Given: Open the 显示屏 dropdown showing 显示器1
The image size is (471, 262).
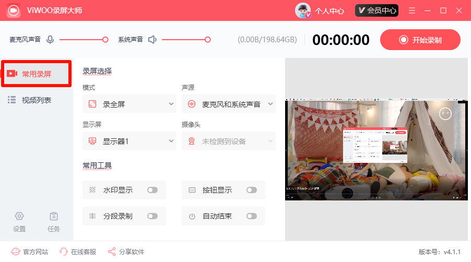Looking at the screenshot, I should [129, 141].
